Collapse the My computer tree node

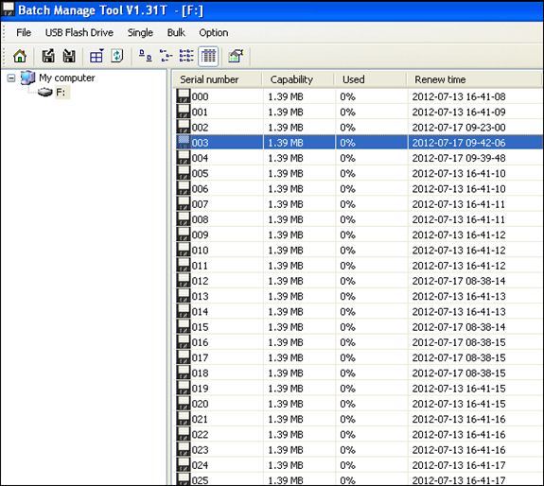click(x=11, y=78)
